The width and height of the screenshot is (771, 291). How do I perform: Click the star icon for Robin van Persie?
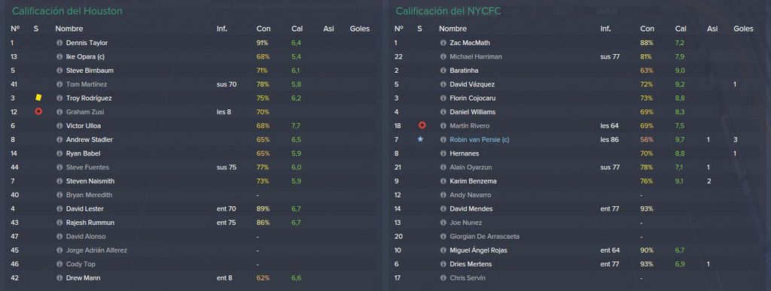[420, 139]
